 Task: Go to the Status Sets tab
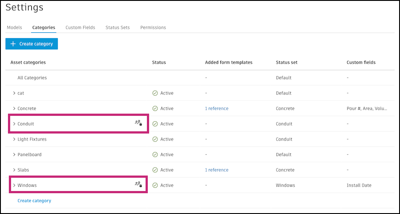point(117,27)
